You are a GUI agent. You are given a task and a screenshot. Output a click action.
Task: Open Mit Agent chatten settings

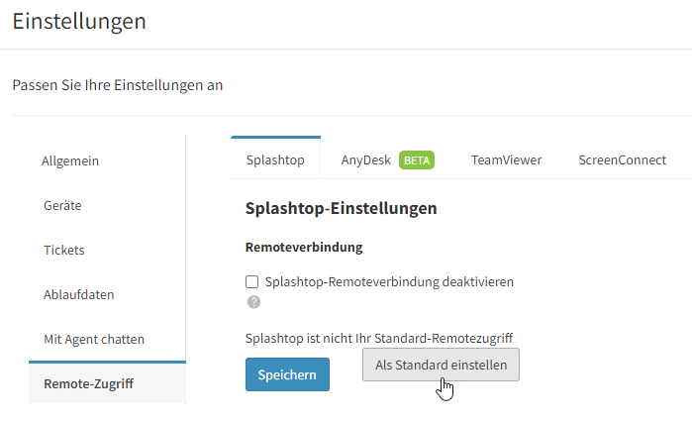94,339
